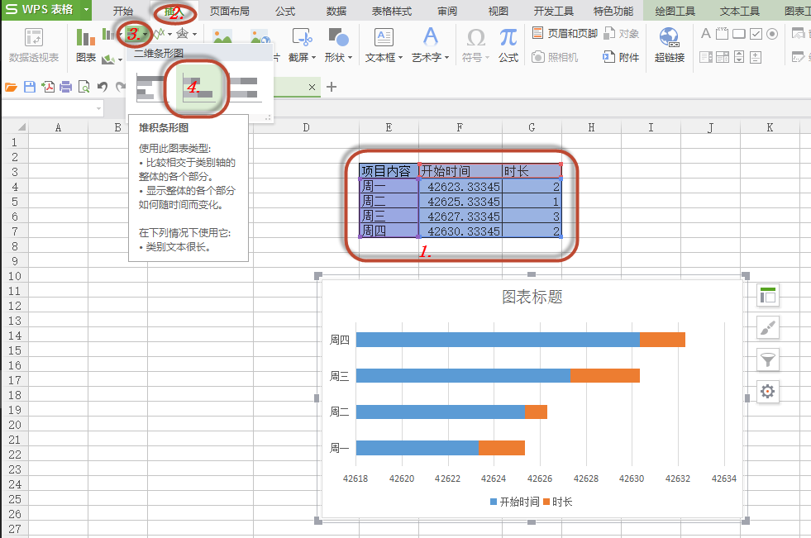This screenshot has height=538, width=811.
Task: Switch to the 页面布局 tab
Action: pyautogui.click(x=229, y=11)
